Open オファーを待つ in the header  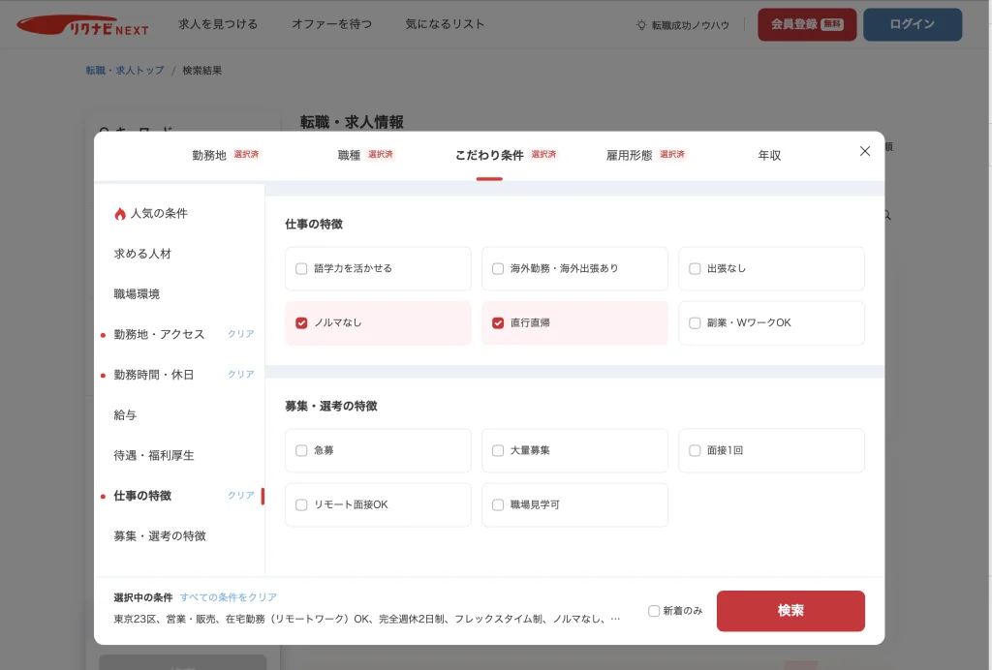(x=331, y=24)
